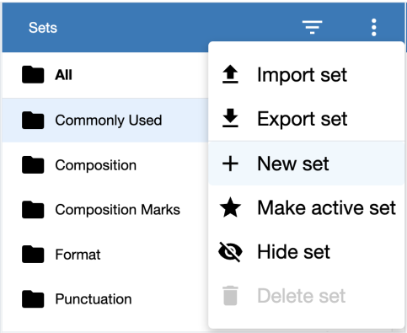Click the plus icon beside New set
This screenshot has width=407, height=333.
coord(230,164)
